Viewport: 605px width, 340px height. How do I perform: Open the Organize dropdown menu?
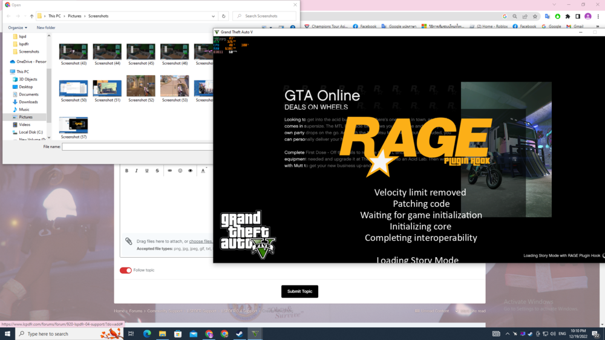pos(18,27)
